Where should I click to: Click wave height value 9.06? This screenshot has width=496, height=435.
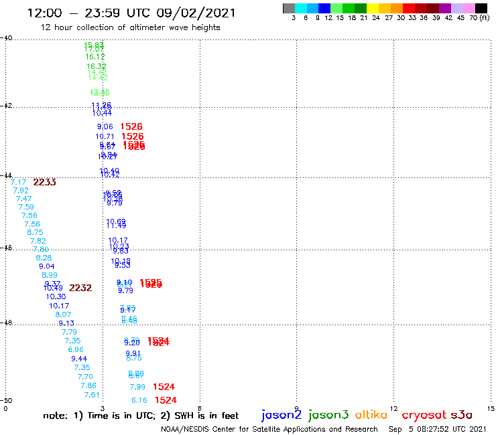tap(105, 126)
